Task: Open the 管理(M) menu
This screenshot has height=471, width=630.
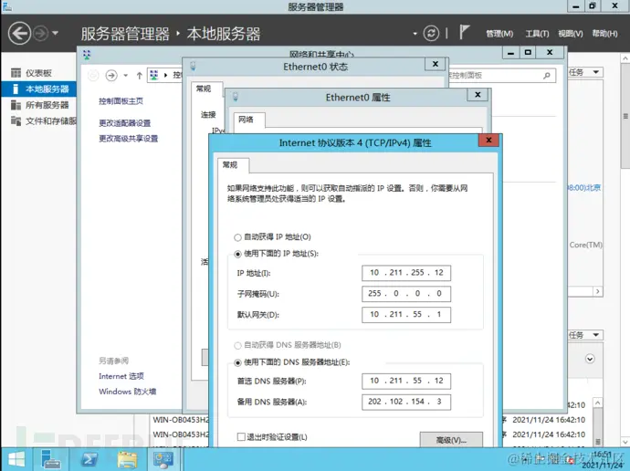Action: click(x=499, y=34)
